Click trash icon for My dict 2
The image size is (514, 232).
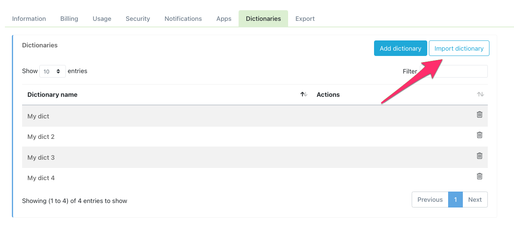click(480, 135)
